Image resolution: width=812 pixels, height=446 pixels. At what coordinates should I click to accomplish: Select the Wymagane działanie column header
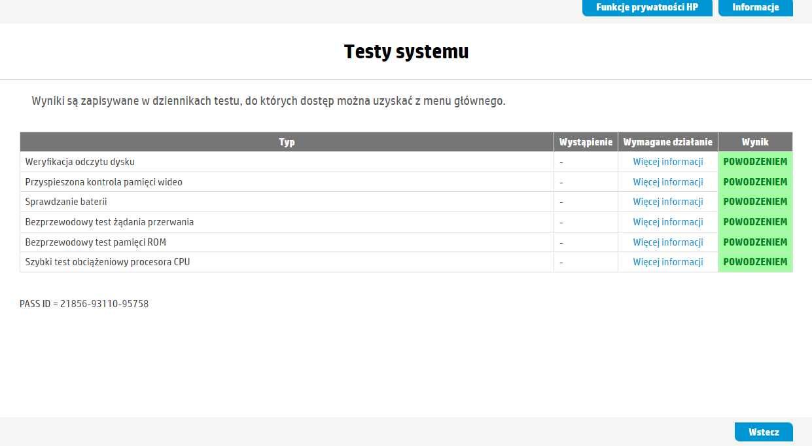pos(668,142)
